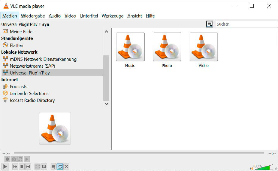Click the record button
This screenshot has width=278, height=171.
click(7, 159)
